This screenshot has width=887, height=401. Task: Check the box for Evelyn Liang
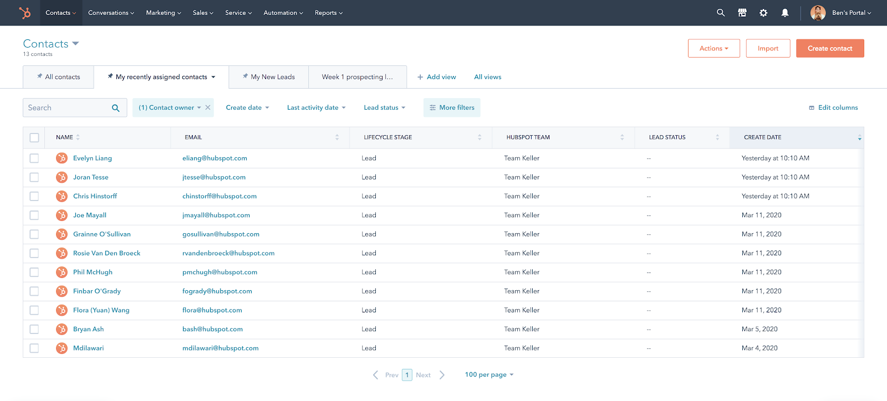34,158
